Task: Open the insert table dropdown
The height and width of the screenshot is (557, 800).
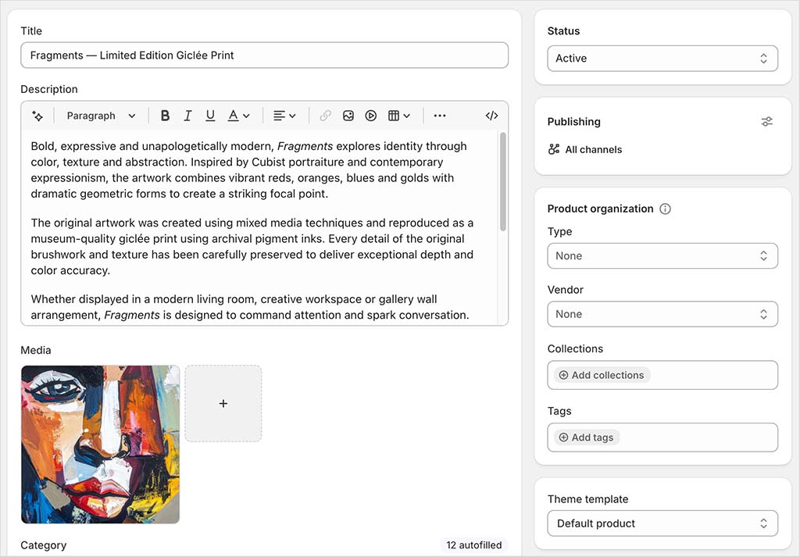Action: [x=399, y=116]
